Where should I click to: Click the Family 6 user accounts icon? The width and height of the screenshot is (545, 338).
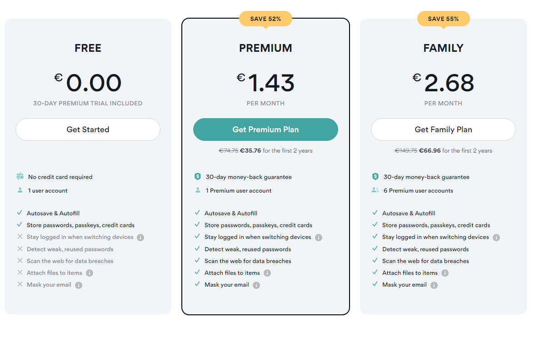(x=375, y=190)
